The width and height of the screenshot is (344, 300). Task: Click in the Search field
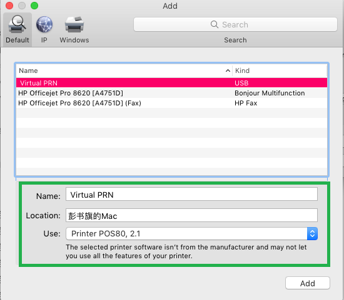coord(235,24)
